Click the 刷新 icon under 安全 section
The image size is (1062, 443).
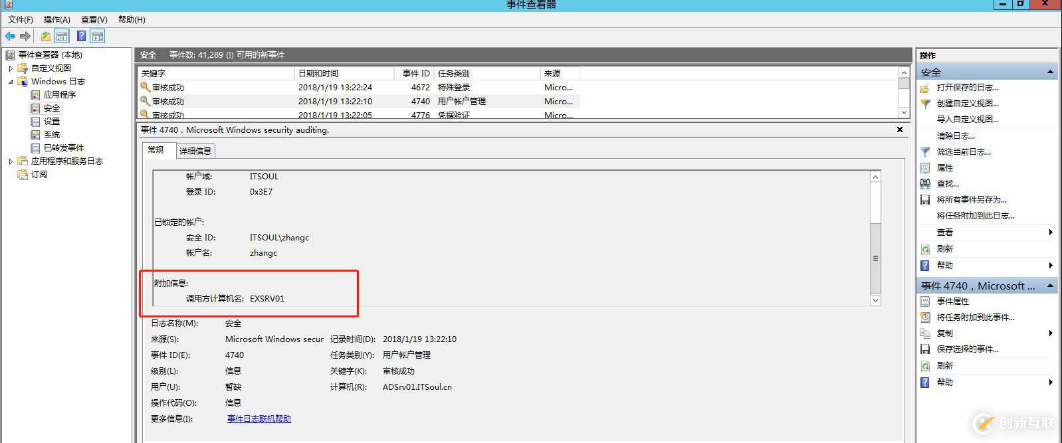[x=925, y=249]
